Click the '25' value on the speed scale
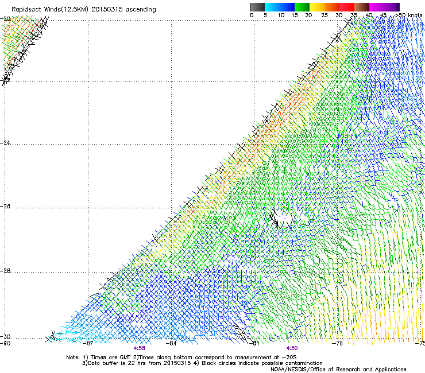 (x=324, y=15)
